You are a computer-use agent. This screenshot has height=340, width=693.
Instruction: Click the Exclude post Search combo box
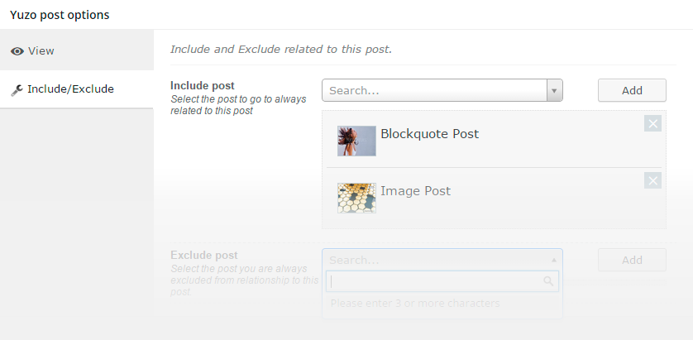(x=442, y=260)
